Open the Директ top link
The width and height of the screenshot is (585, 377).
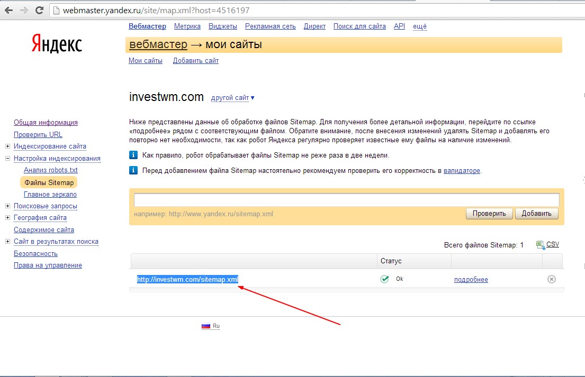pyautogui.click(x=314, y=26)
